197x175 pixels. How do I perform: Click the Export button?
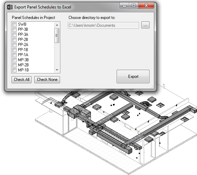(133, 76)
